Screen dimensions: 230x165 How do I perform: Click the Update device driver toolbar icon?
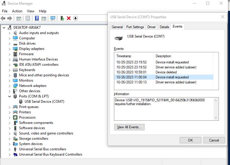(x=62, y=18)
